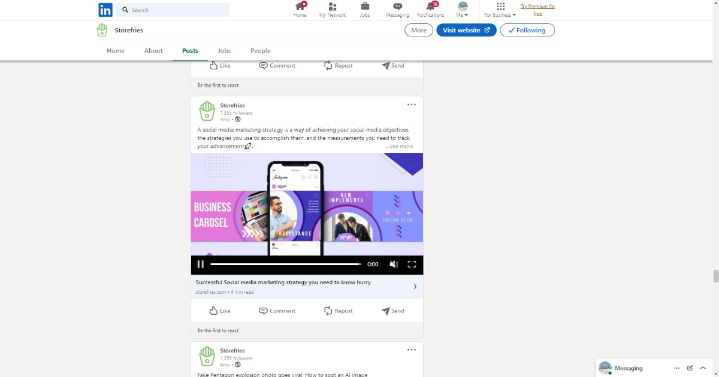Viewport: 719px width, 377px height.
Task: Click the video progress bar
Action: 286,264
